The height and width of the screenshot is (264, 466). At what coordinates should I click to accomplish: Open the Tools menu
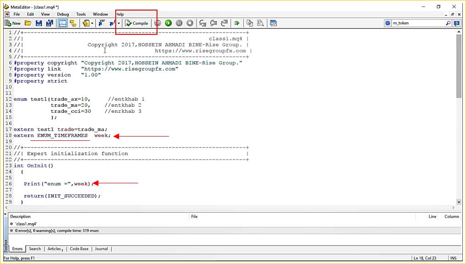click(81, 14)
